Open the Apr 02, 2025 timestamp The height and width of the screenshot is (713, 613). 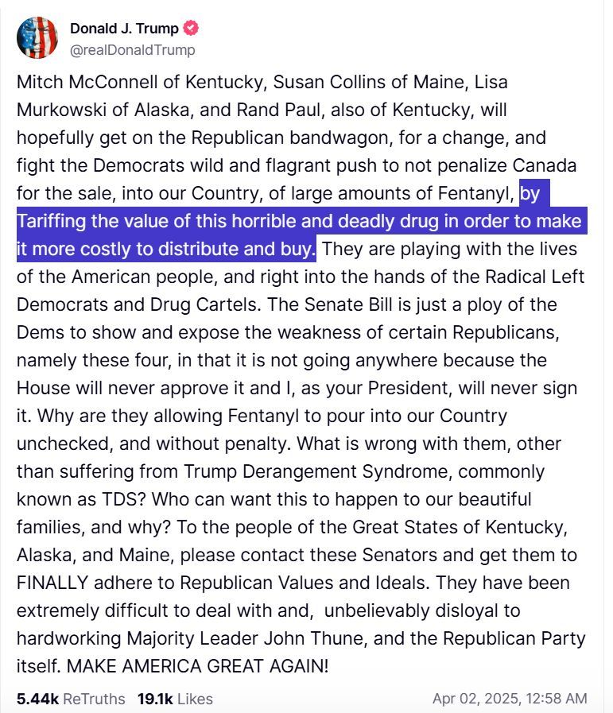point(510,699)
